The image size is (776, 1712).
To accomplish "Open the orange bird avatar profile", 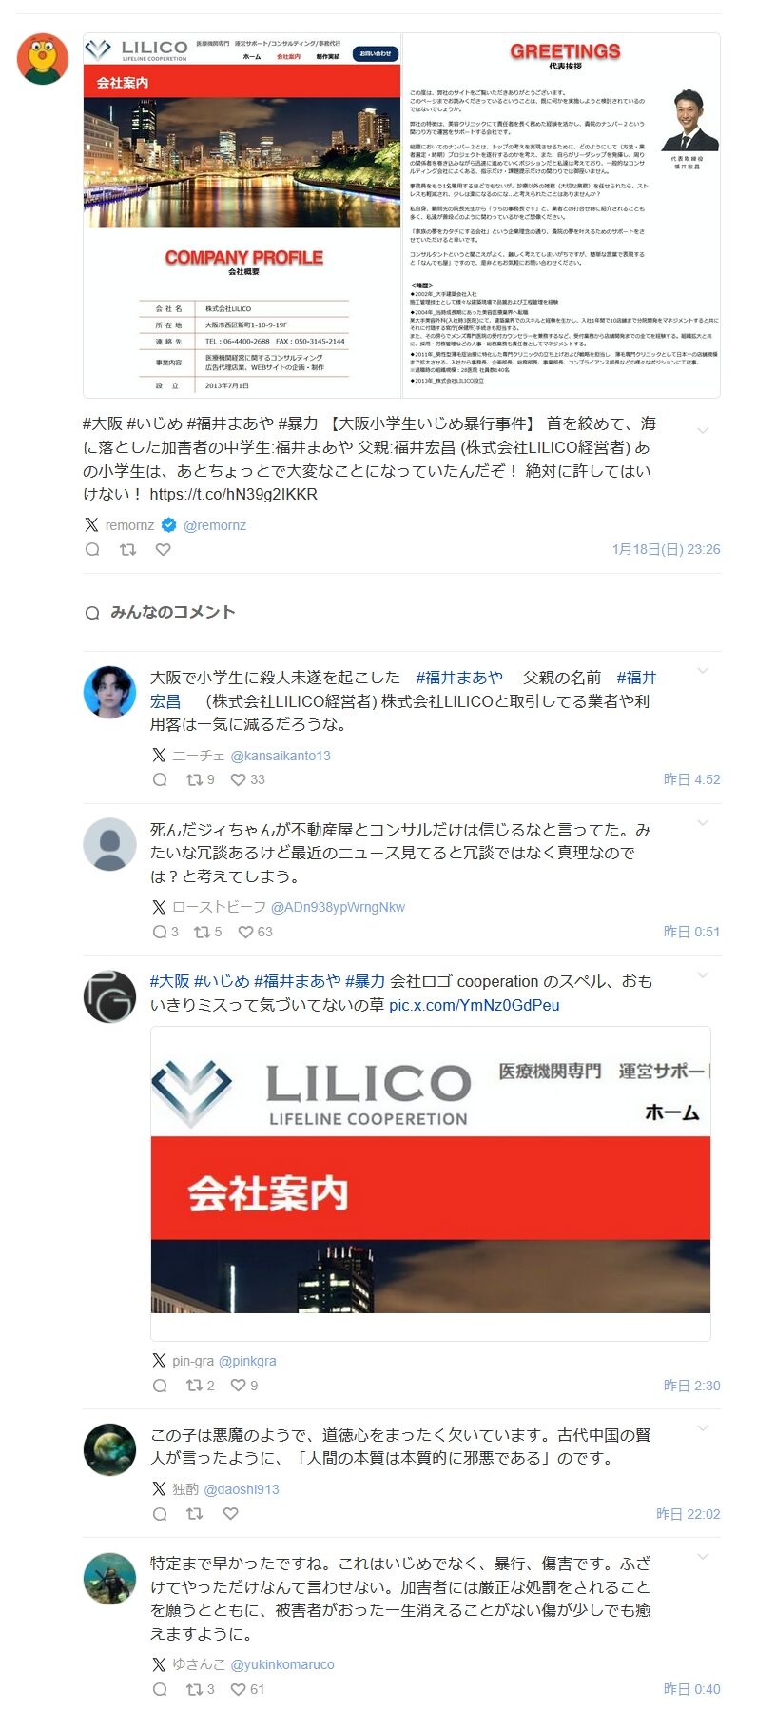I will point(43,59).
